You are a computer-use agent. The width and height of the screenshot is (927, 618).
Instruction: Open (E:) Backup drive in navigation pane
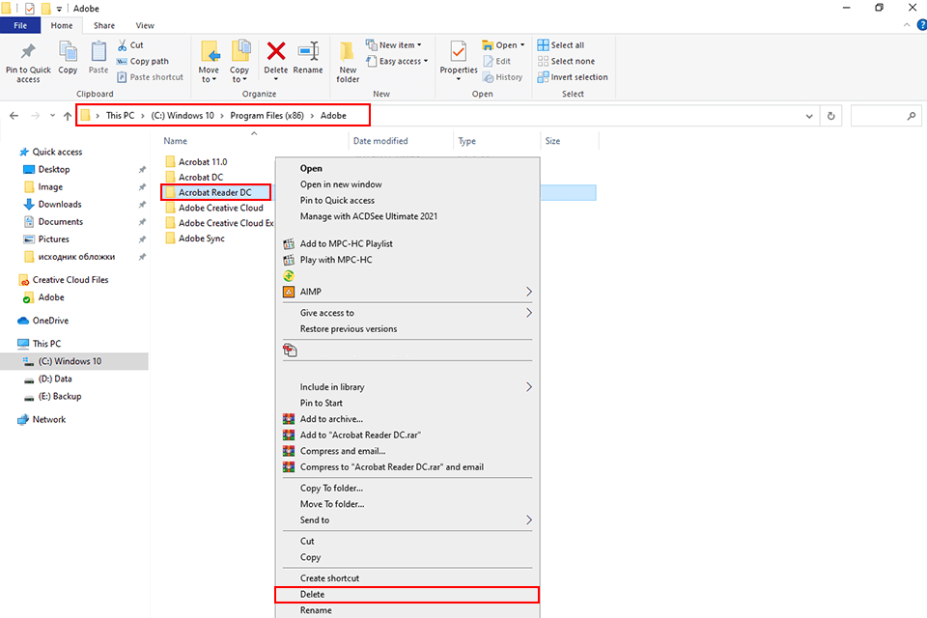tap(60, 396)
